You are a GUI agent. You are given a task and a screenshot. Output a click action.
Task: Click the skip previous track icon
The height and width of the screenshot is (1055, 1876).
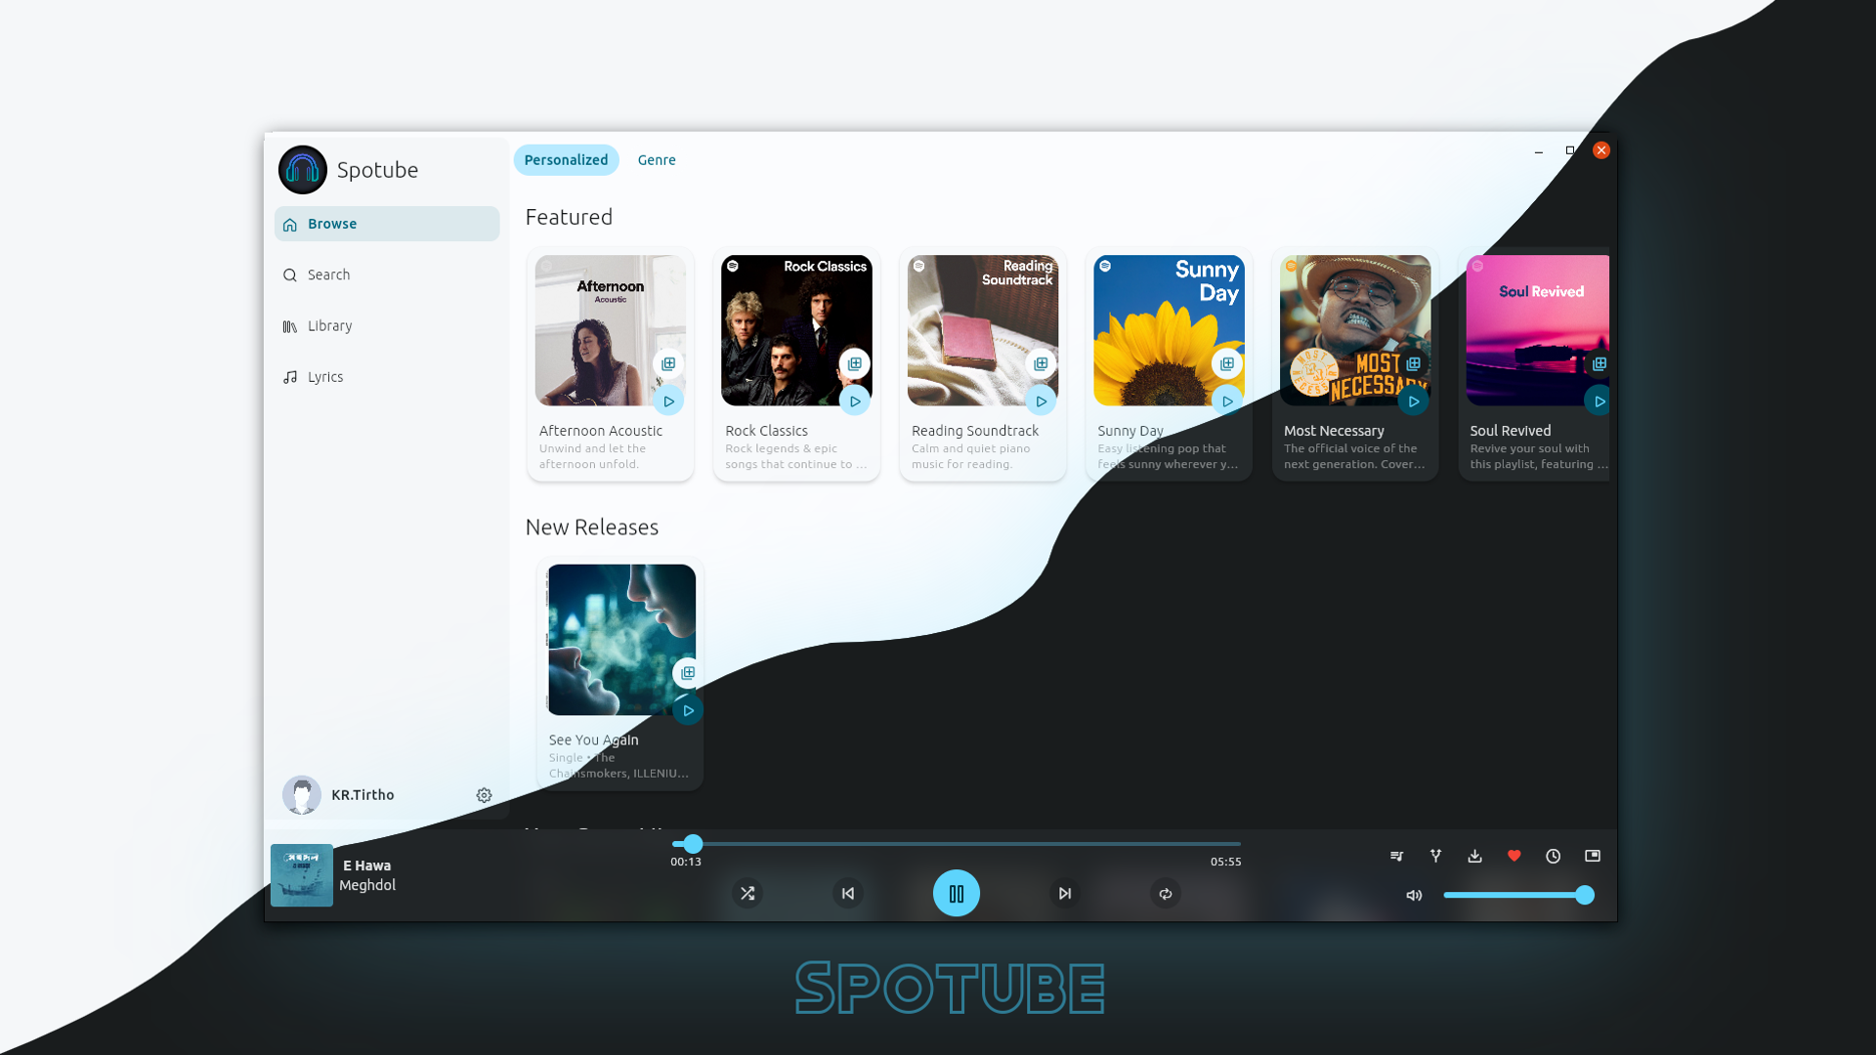(x=849, y=894)
